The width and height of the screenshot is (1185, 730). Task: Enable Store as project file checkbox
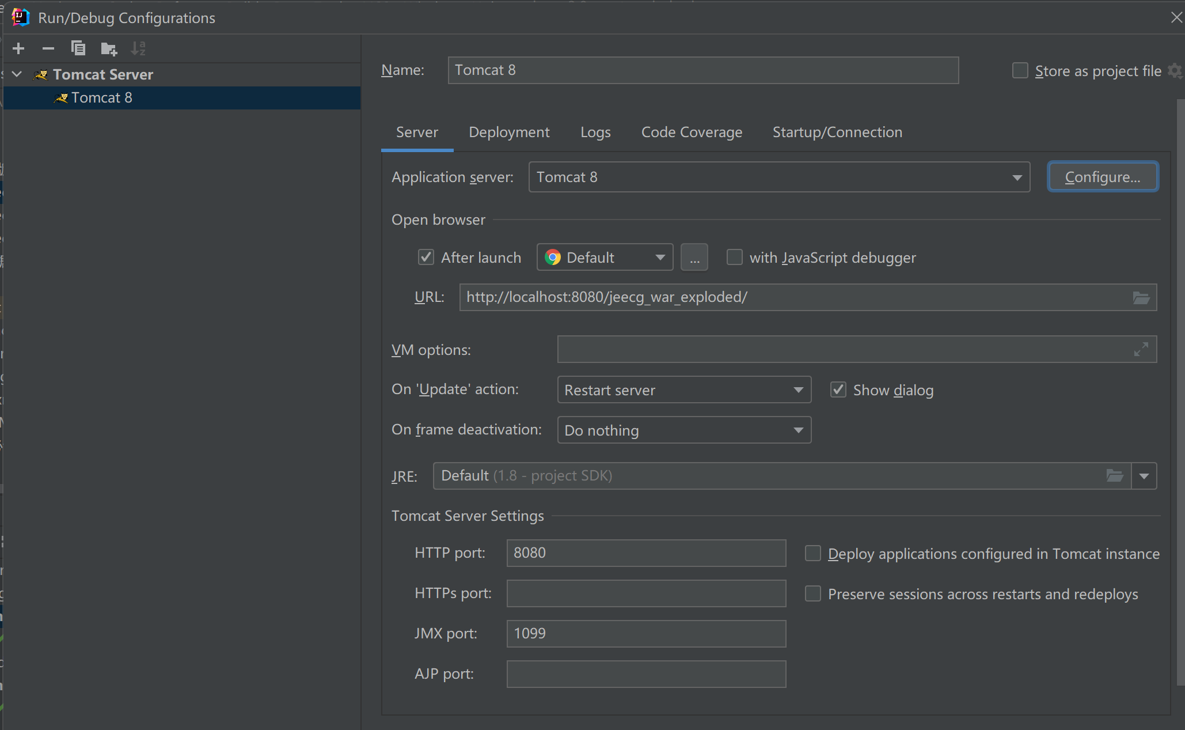tap(1020, 71)
